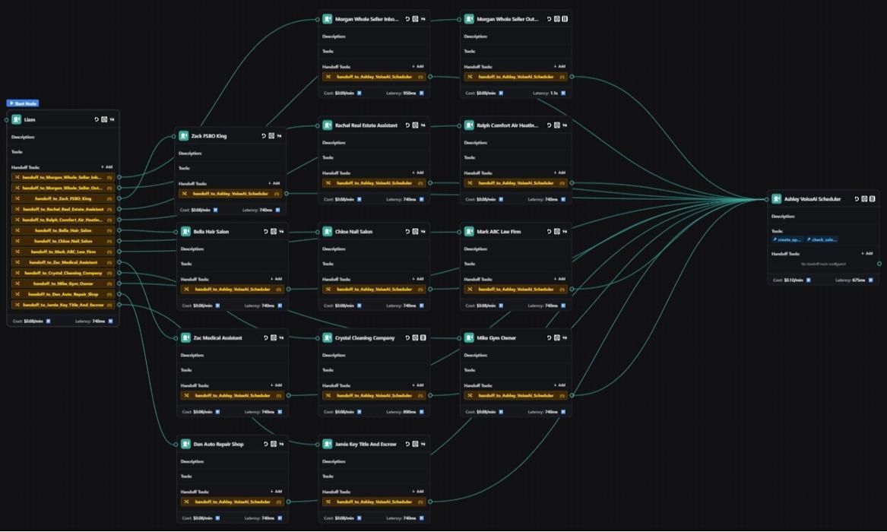The width and height of the screenshot is (887, 532).
Task: Select the check_cale tool chip on Ashley VoiceAI Scheduler
Action: pos(822,239)
